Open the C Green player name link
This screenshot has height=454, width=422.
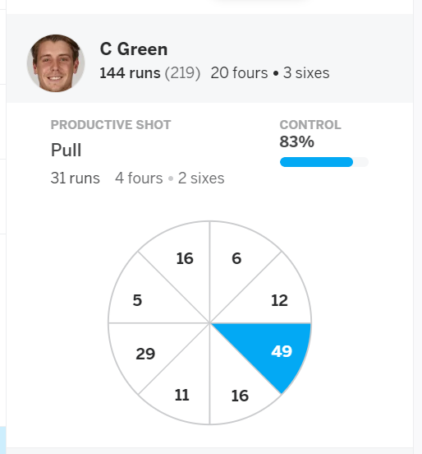tap(134, 49)
